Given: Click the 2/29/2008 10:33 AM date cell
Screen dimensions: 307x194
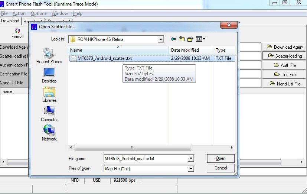Looking at the screenshot, I should [x=190, y=58].
